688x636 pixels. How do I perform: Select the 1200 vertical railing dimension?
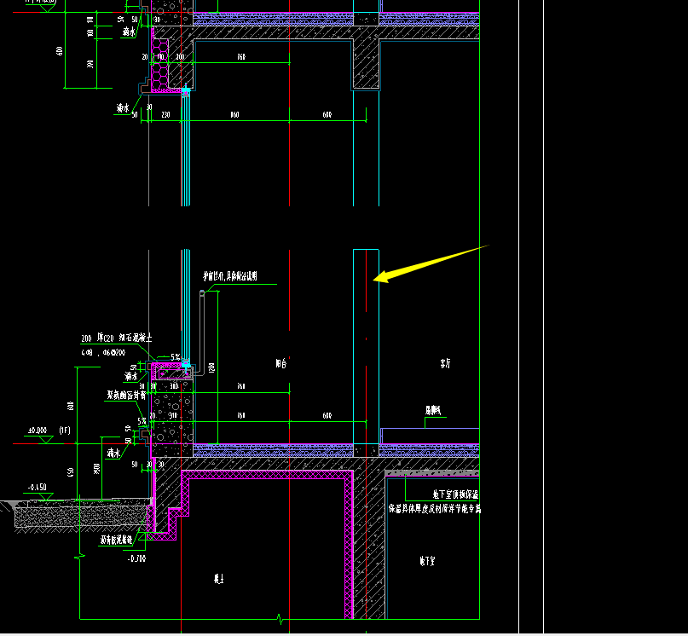point(212,367)
